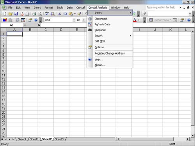Switch to the Sheet4 tab
This screenshot has height=146, width=195.
pyautogui.click(x=22, y=139)
